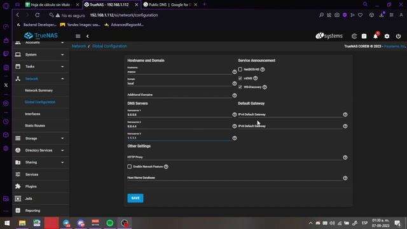This screenshot has height=229, width=407.
Task: Show help for Additional Domains
Action: [235, 95]
